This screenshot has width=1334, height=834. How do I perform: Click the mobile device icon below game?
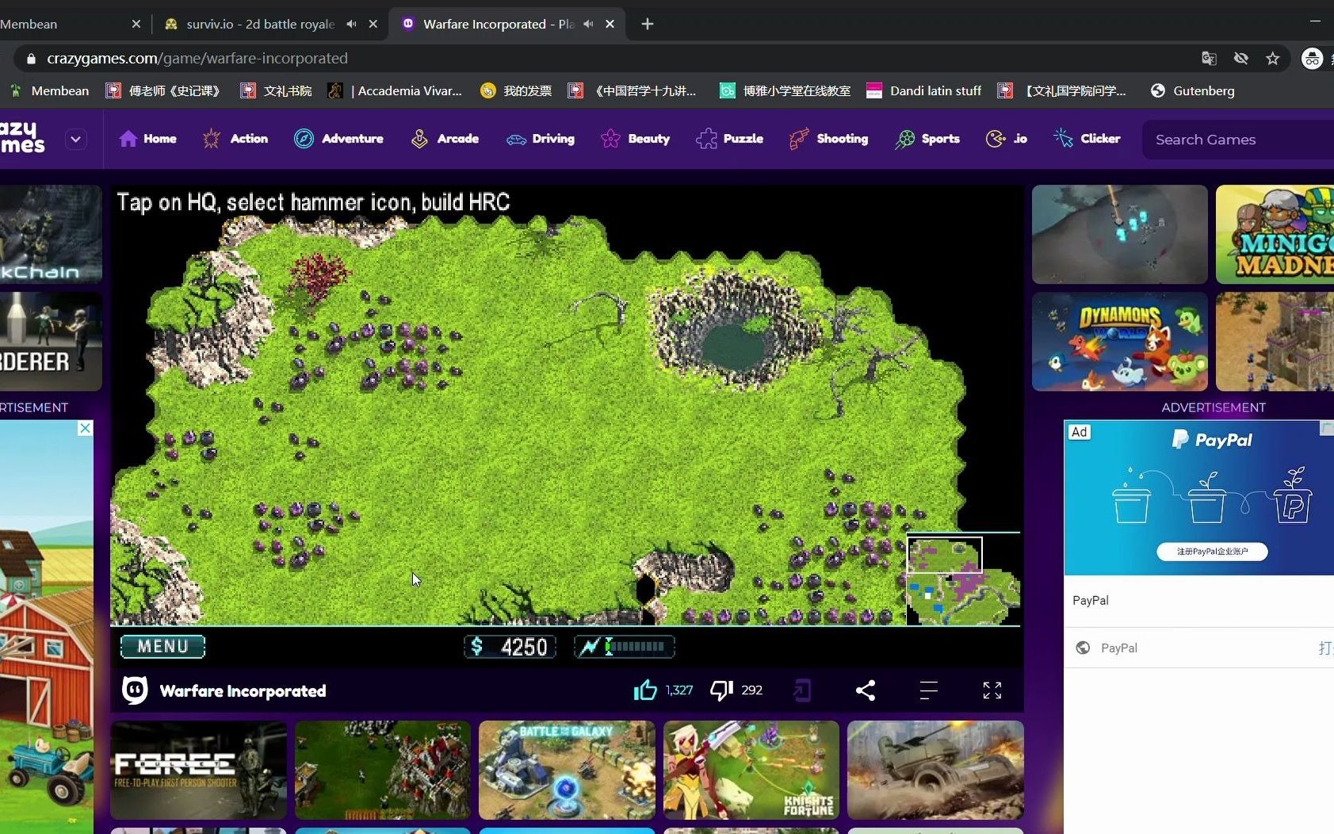[x=802, y=691]
